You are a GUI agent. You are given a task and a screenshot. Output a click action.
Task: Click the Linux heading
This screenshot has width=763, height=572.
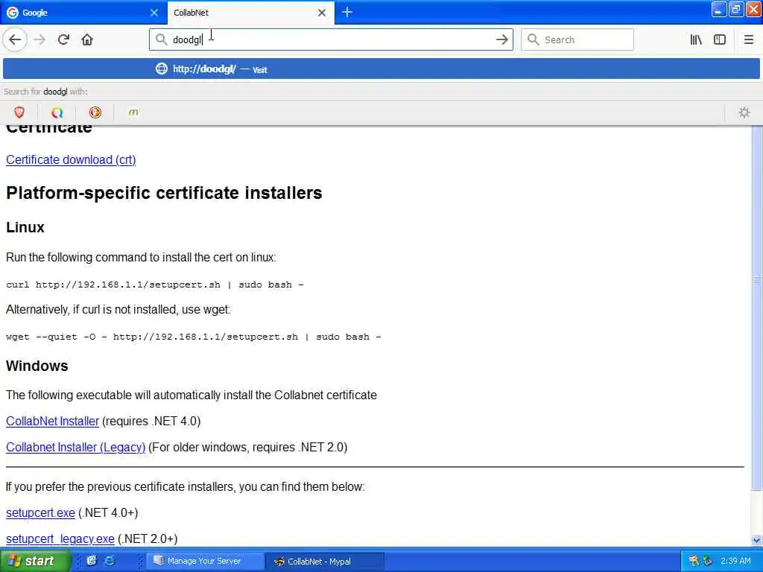tap(25, 227)
